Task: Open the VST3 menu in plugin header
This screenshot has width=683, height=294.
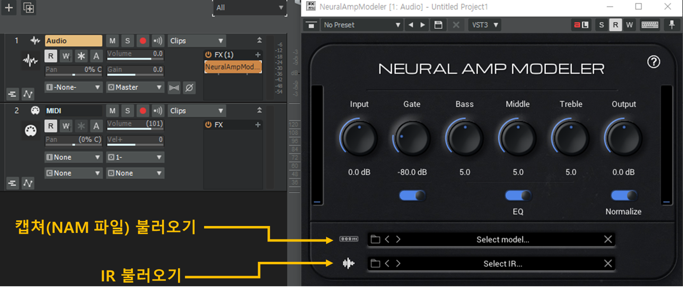Action: [x=485, y=25]
